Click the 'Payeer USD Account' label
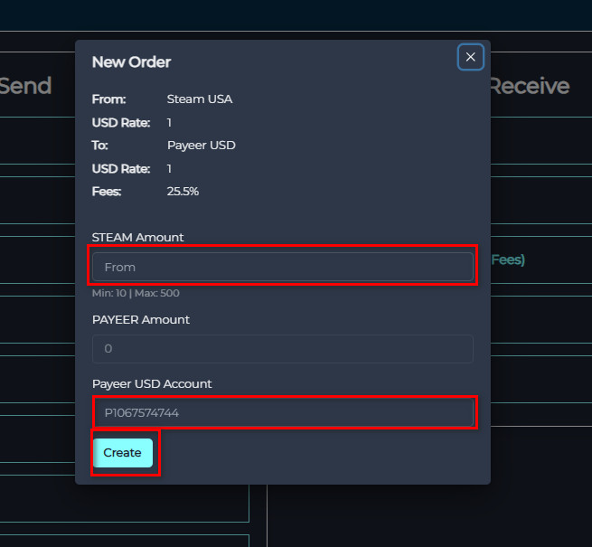This screenshot has width=592, height=547. click(x=152, y=384)
